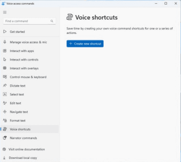Click the microphone icon for Manage voice access
This screenshot has height=162, width=181.
(5, 42)
